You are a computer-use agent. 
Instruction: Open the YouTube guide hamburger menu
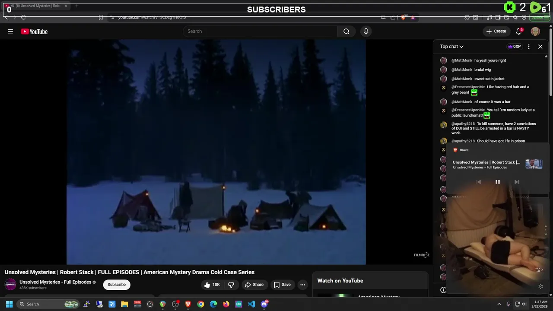click(x=10, y=31)
